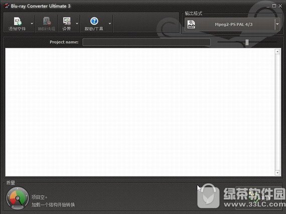Image resolution: width=286 pixels, height=214 pixels.
Task: Expand the Settings dropdown arrow
Action: coord(77,24)
